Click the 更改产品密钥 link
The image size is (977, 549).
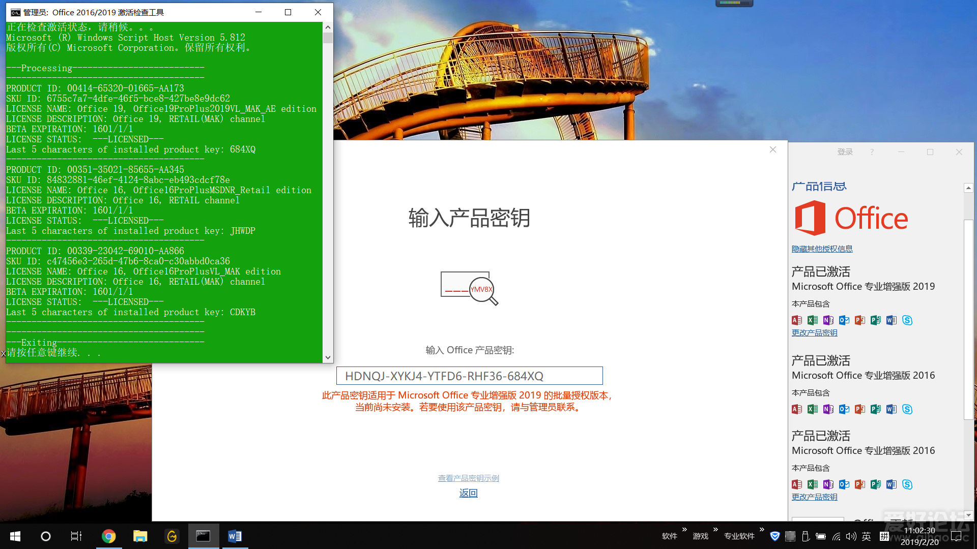point(814,332)
